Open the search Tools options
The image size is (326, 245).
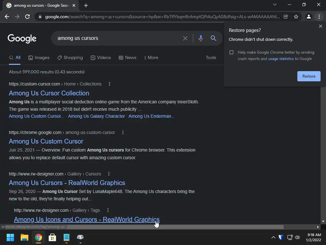tap(211, 57)
